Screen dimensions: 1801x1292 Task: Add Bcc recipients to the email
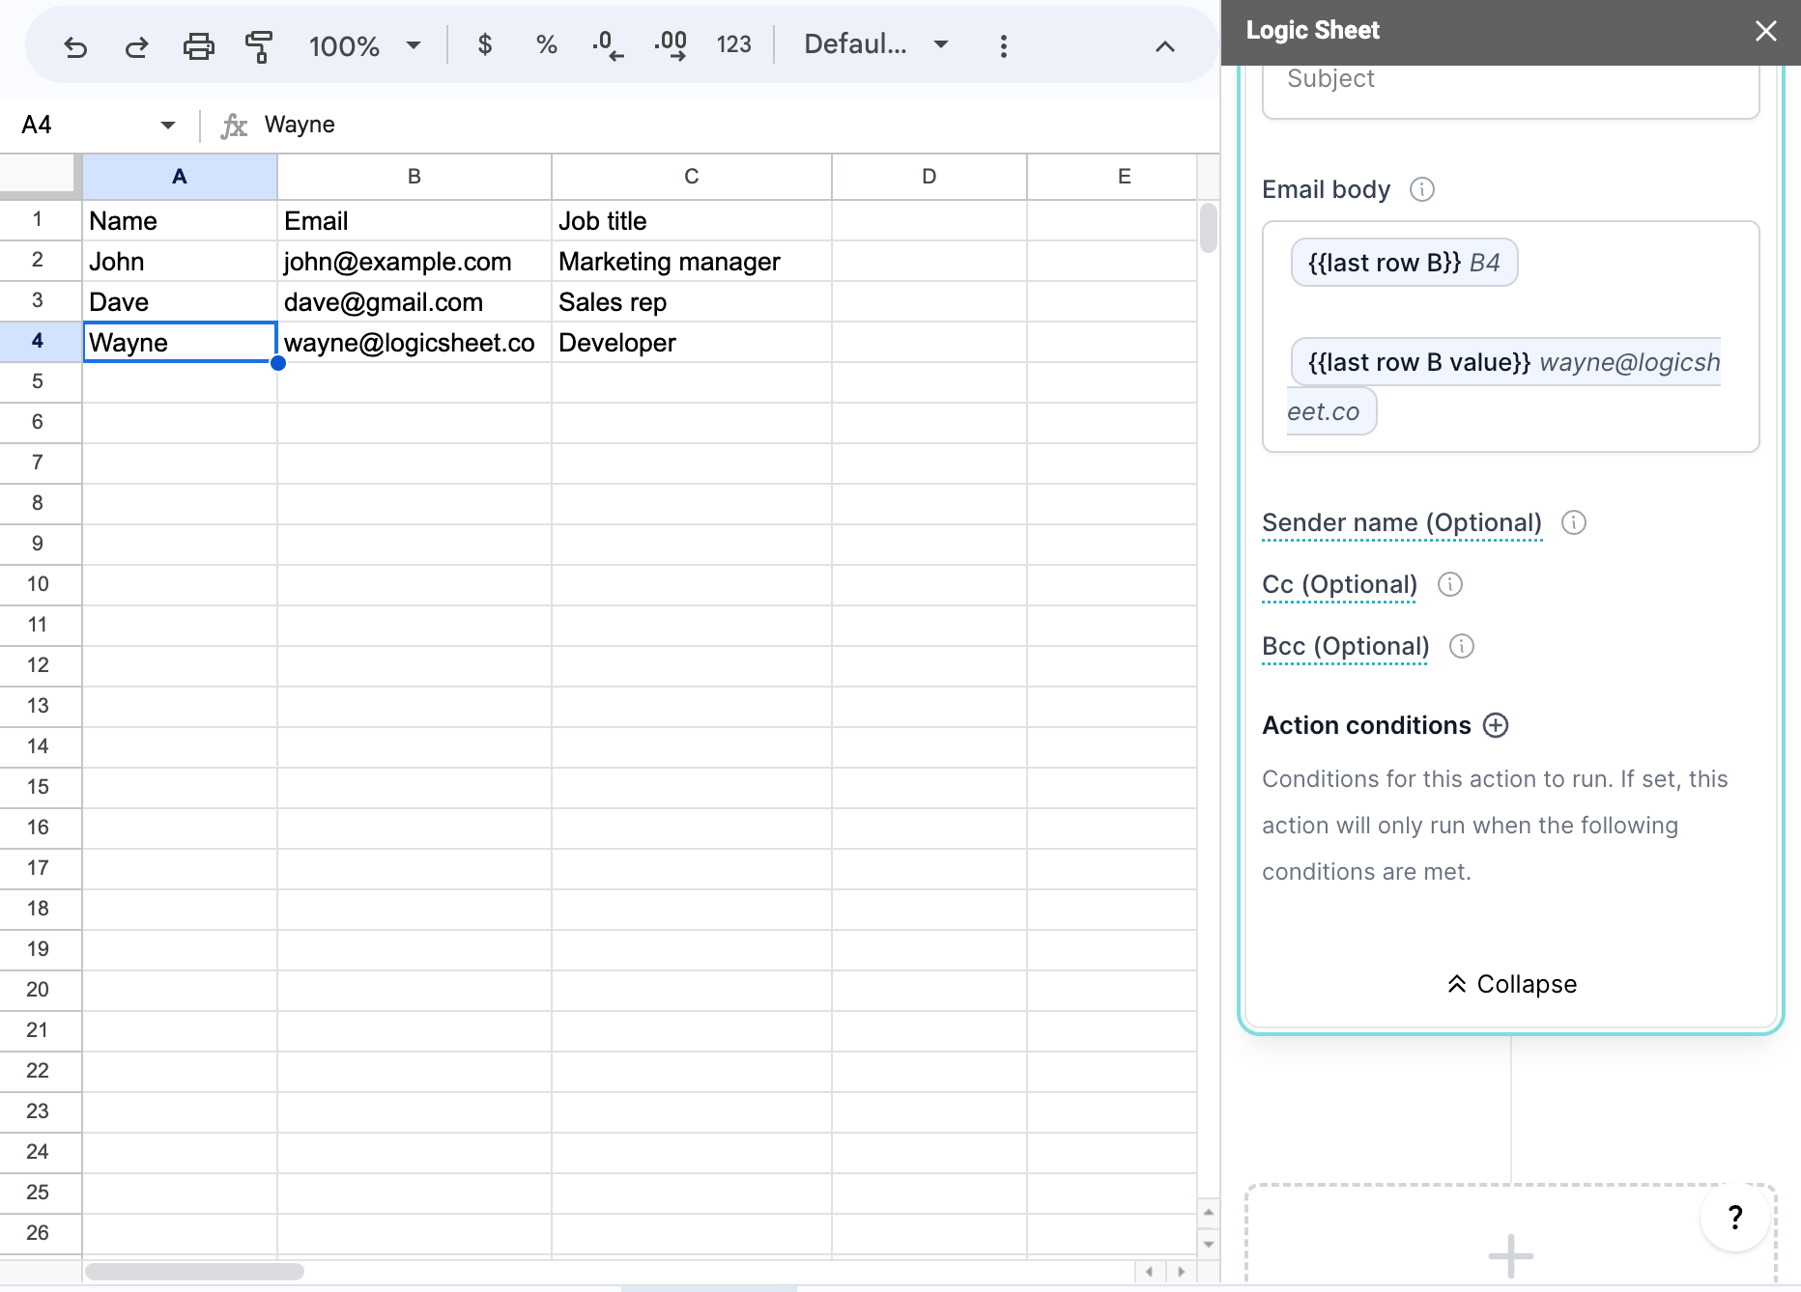[x=1344, y=646]
